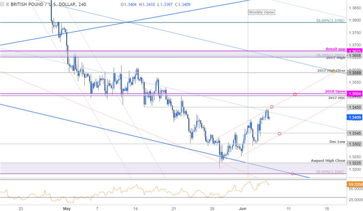Click the 1.3200 price axis label
The width and height of the screenshot is (363, 211).
pos(355,169)
